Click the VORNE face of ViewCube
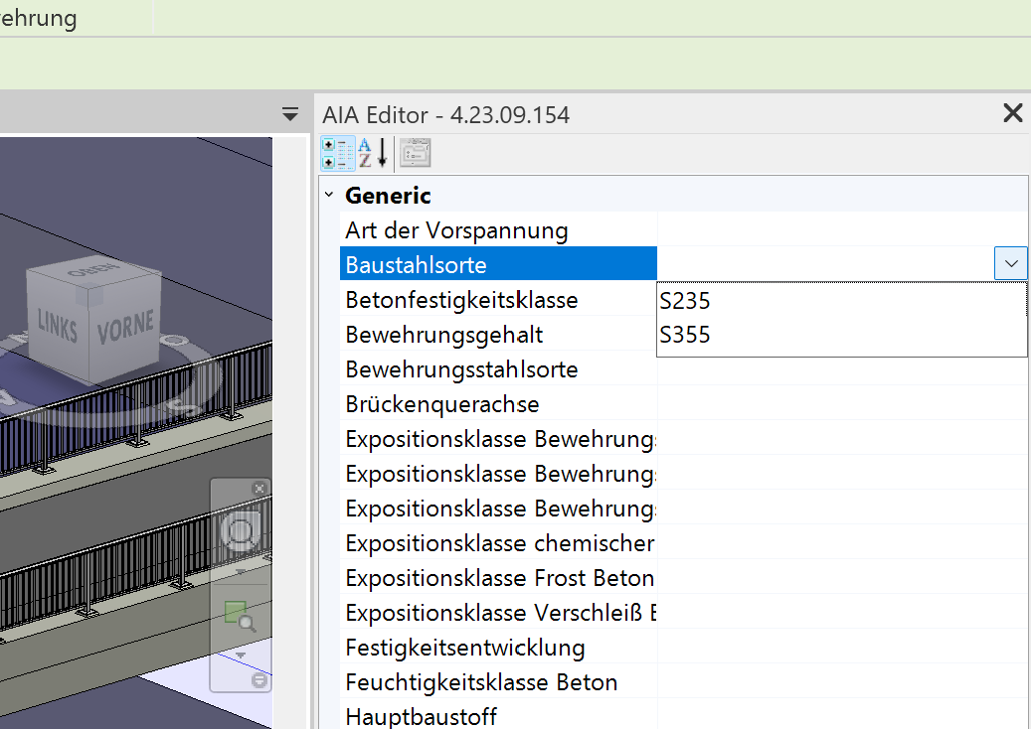 [125, 326]
